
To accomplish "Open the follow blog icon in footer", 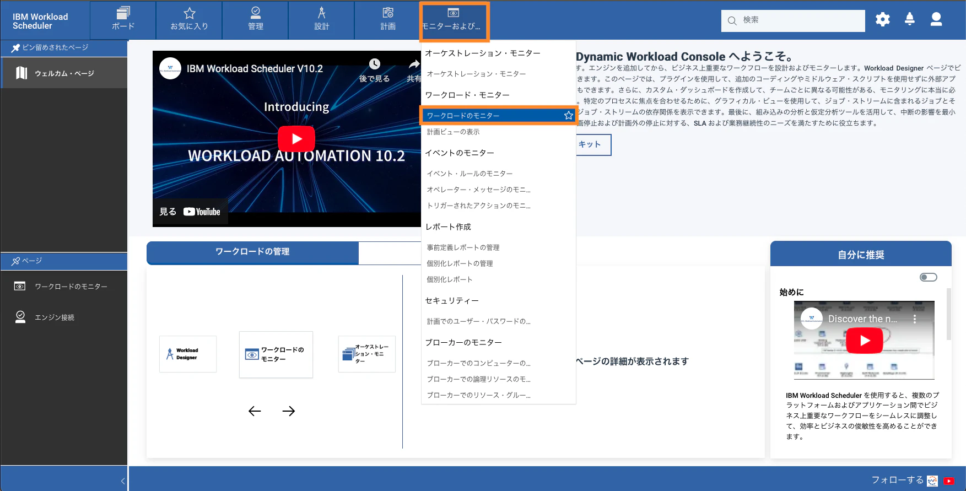I will click(932, 481).
